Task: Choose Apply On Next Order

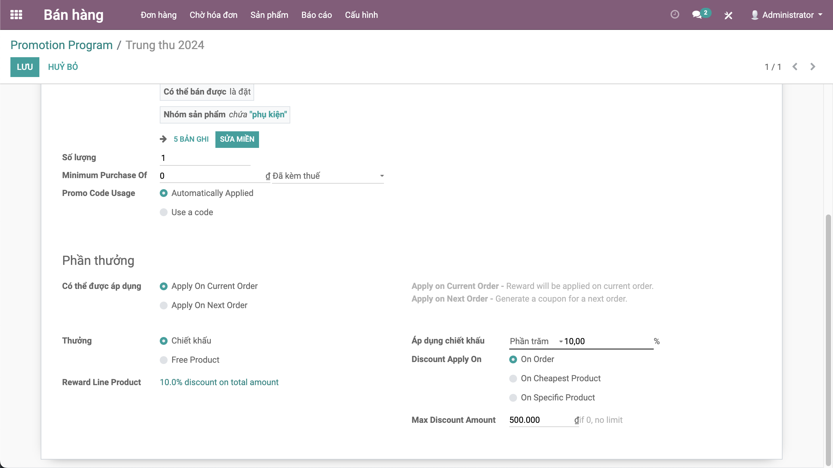Action: 164,305
